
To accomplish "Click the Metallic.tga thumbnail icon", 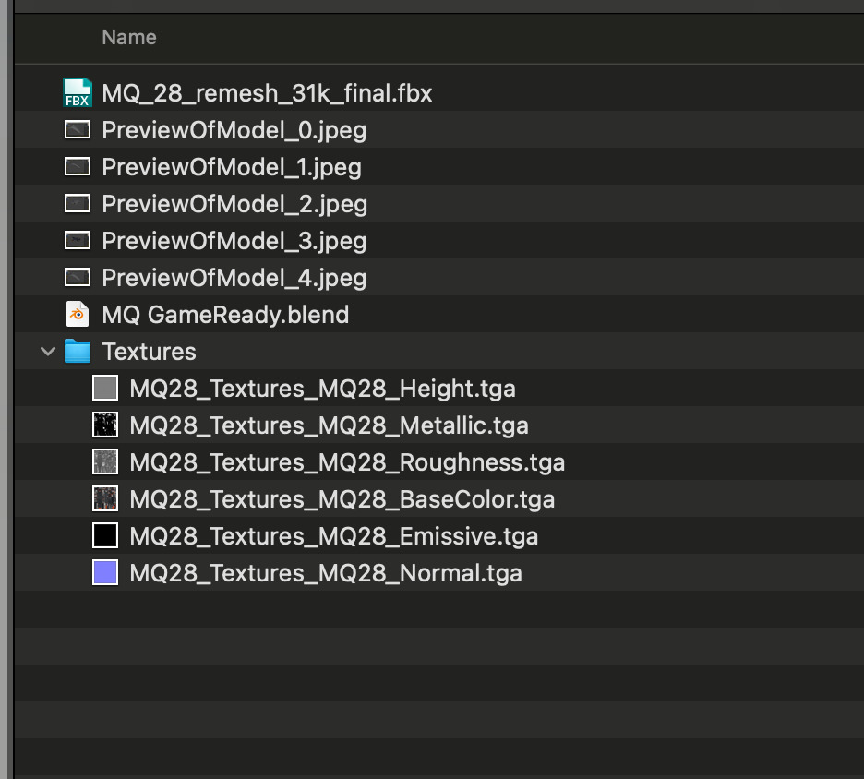I will pos(105,425).
